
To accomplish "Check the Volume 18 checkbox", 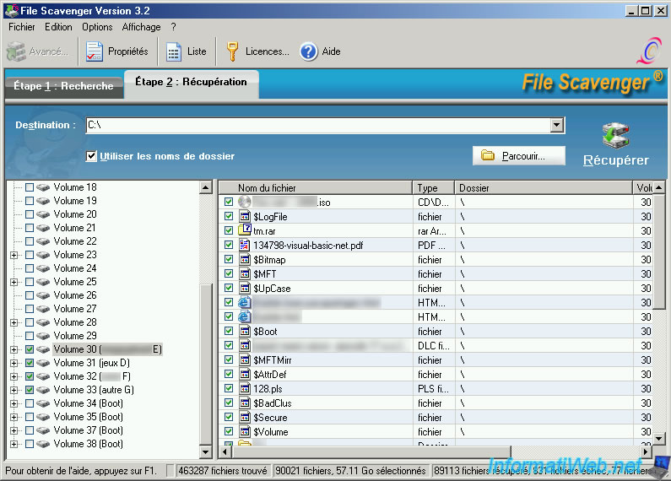I will (30, 187).
